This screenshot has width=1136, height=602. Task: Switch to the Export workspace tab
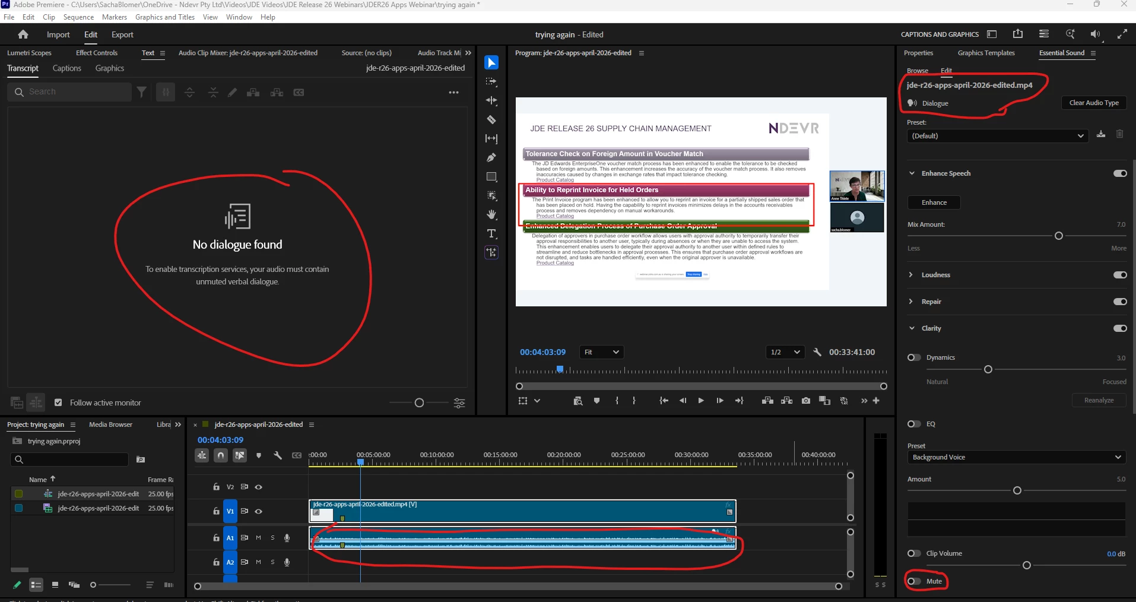point(122,35)
